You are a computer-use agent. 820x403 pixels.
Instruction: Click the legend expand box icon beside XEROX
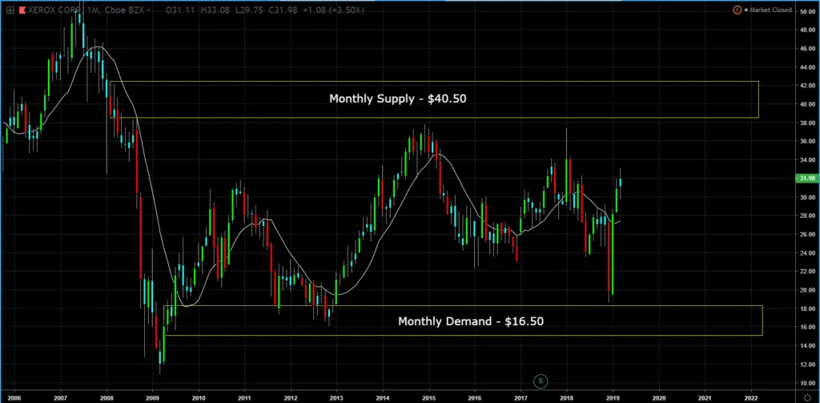[x=10, y=10]
